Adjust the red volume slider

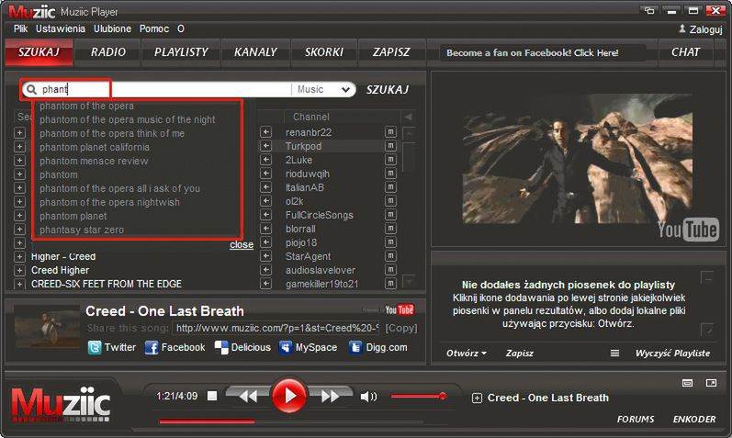(418, 397)
